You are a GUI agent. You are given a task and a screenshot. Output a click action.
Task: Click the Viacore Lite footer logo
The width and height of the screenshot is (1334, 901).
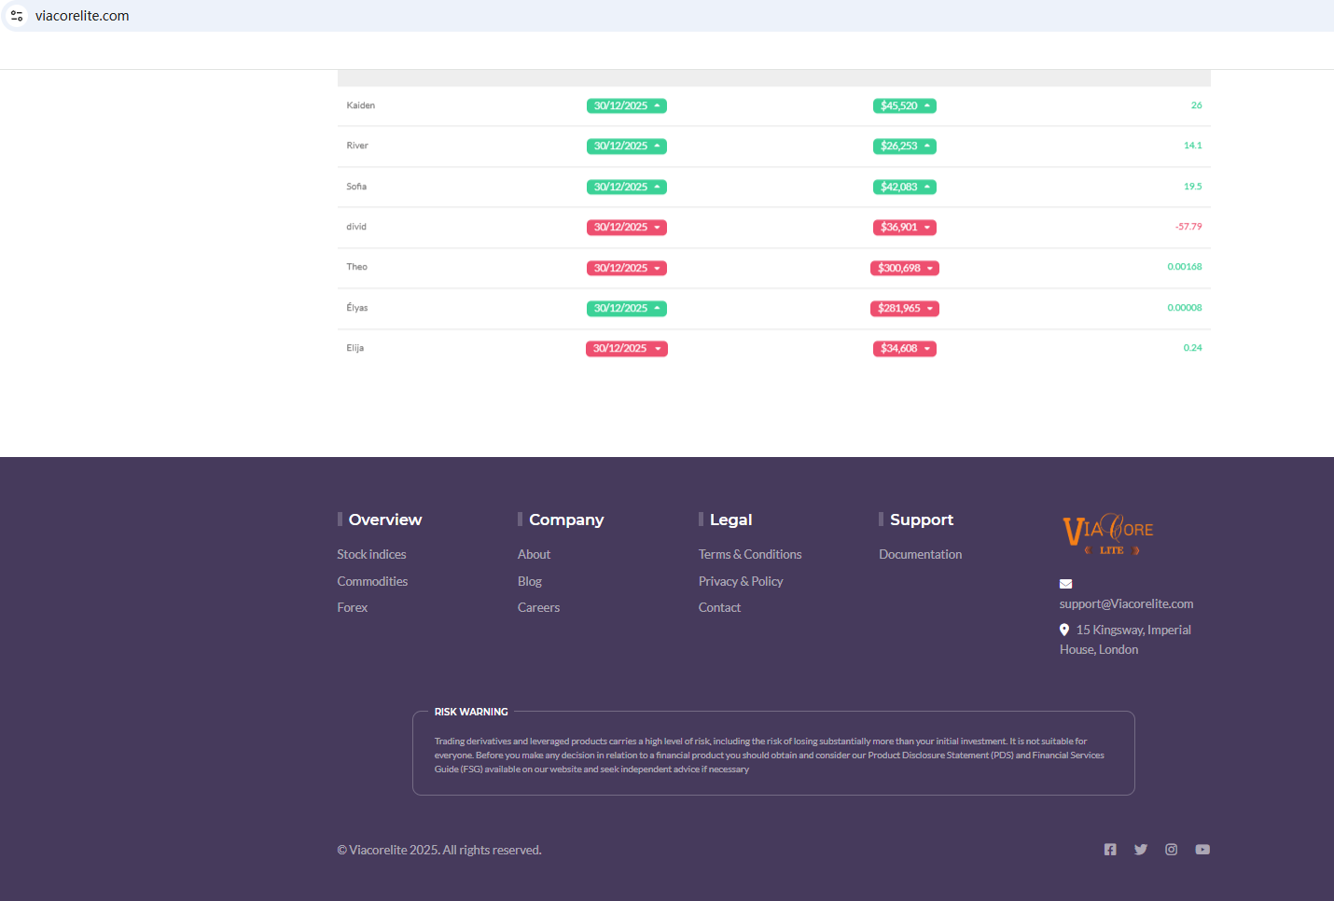point(1108,534)
